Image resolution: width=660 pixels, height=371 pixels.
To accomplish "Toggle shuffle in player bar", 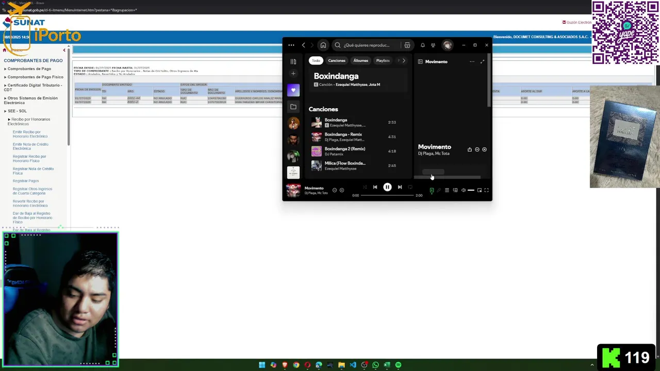I will point(365,187).
